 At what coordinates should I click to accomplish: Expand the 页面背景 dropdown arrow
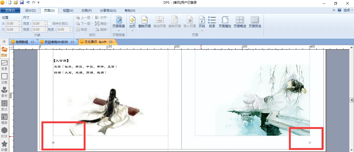pos(119,31)
